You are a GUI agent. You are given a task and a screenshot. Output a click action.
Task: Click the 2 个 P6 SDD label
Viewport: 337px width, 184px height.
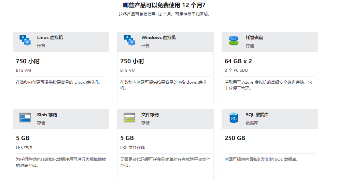236,70
